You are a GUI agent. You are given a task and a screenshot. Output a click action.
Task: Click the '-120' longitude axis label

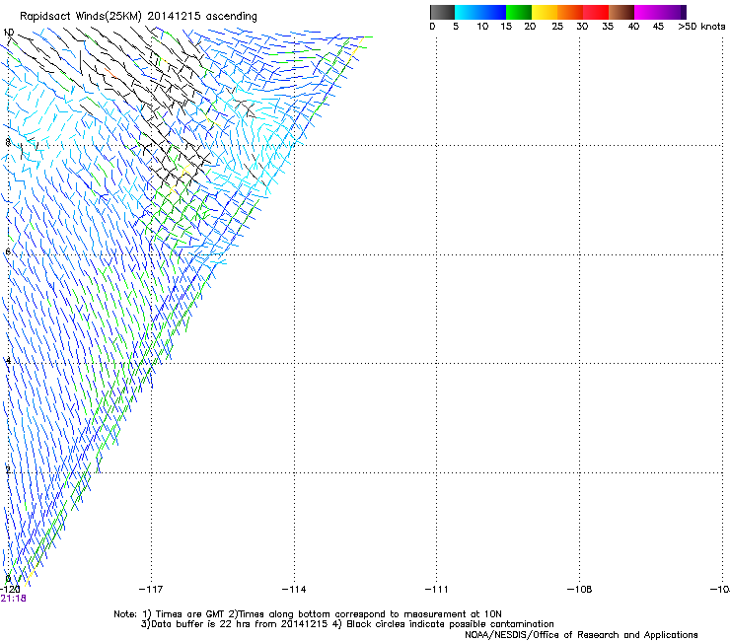[x=10, y=590]
